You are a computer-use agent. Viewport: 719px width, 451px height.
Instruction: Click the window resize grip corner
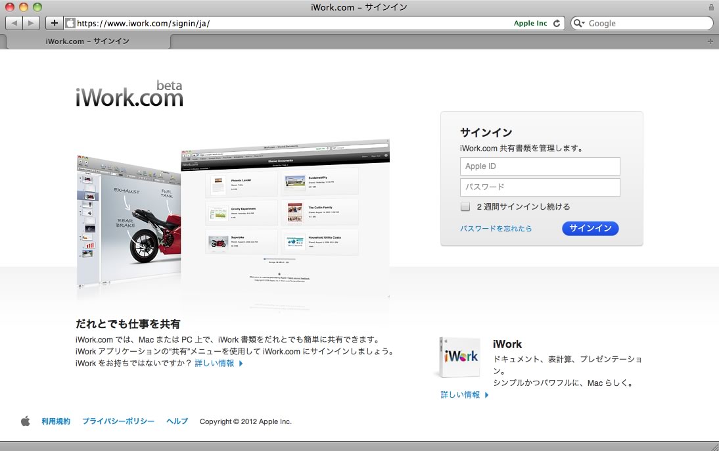click(714, 446)
